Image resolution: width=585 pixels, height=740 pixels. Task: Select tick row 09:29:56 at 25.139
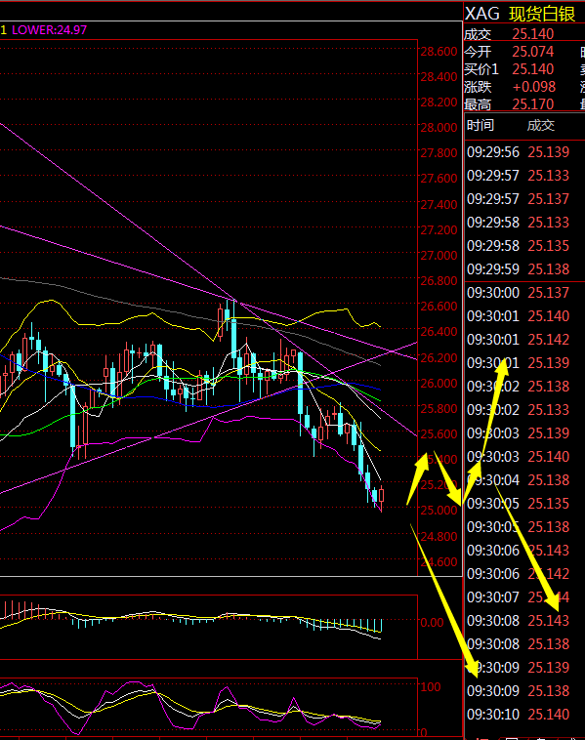(518, 152)
